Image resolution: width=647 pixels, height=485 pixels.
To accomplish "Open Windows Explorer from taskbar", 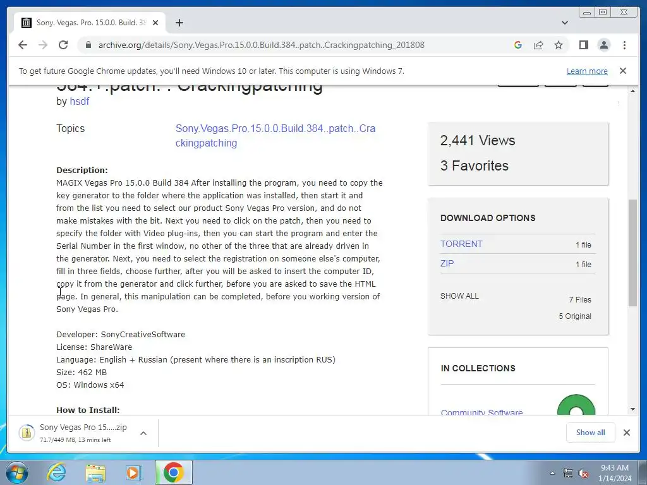I will pos(95,472).
